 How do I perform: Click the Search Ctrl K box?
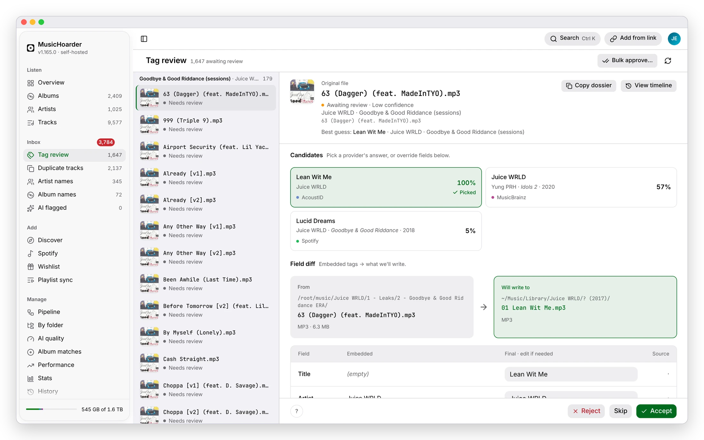click(572, 38)
